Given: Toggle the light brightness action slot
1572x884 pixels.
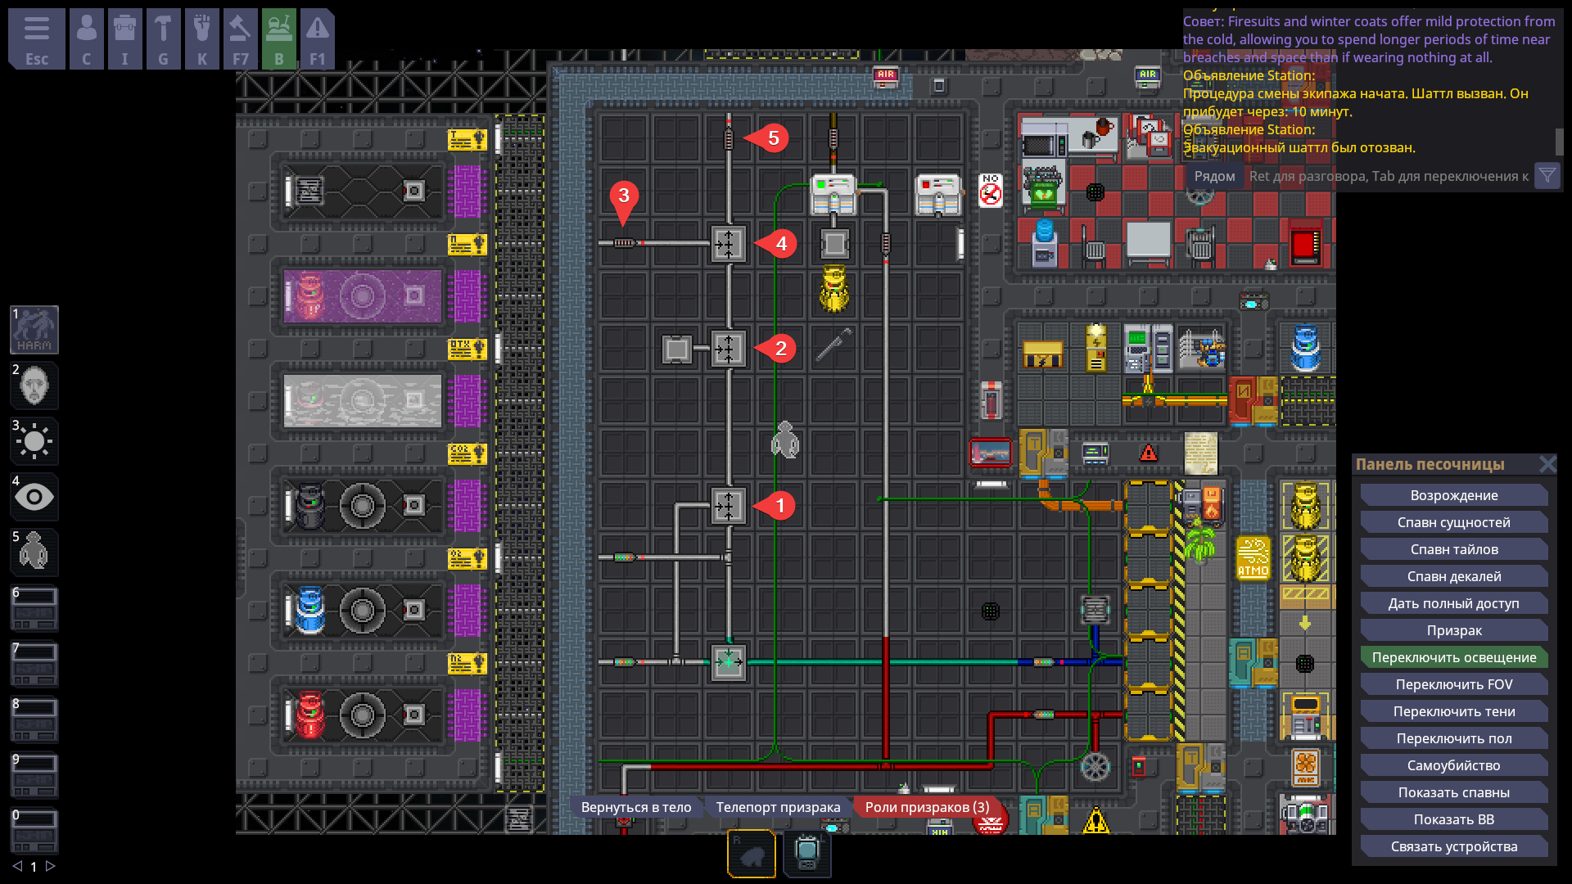Looking at the screenshot, I should pos(34,441).
